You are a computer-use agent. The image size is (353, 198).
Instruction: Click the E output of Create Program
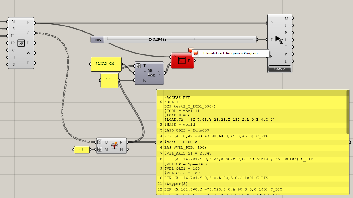click(x=28, y=63)
